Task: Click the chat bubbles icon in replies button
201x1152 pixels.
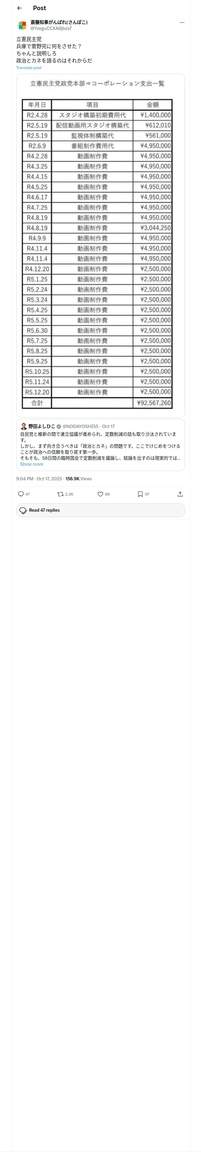Action: pos(23,510)
